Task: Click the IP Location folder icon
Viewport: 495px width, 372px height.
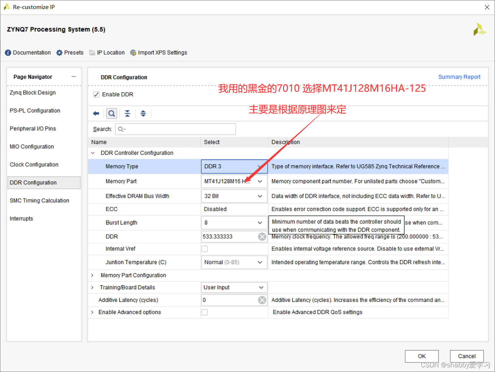Action: pos(92,53)
